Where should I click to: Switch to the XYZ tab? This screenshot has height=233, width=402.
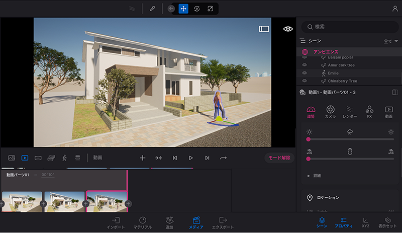(x=365, y=223)
